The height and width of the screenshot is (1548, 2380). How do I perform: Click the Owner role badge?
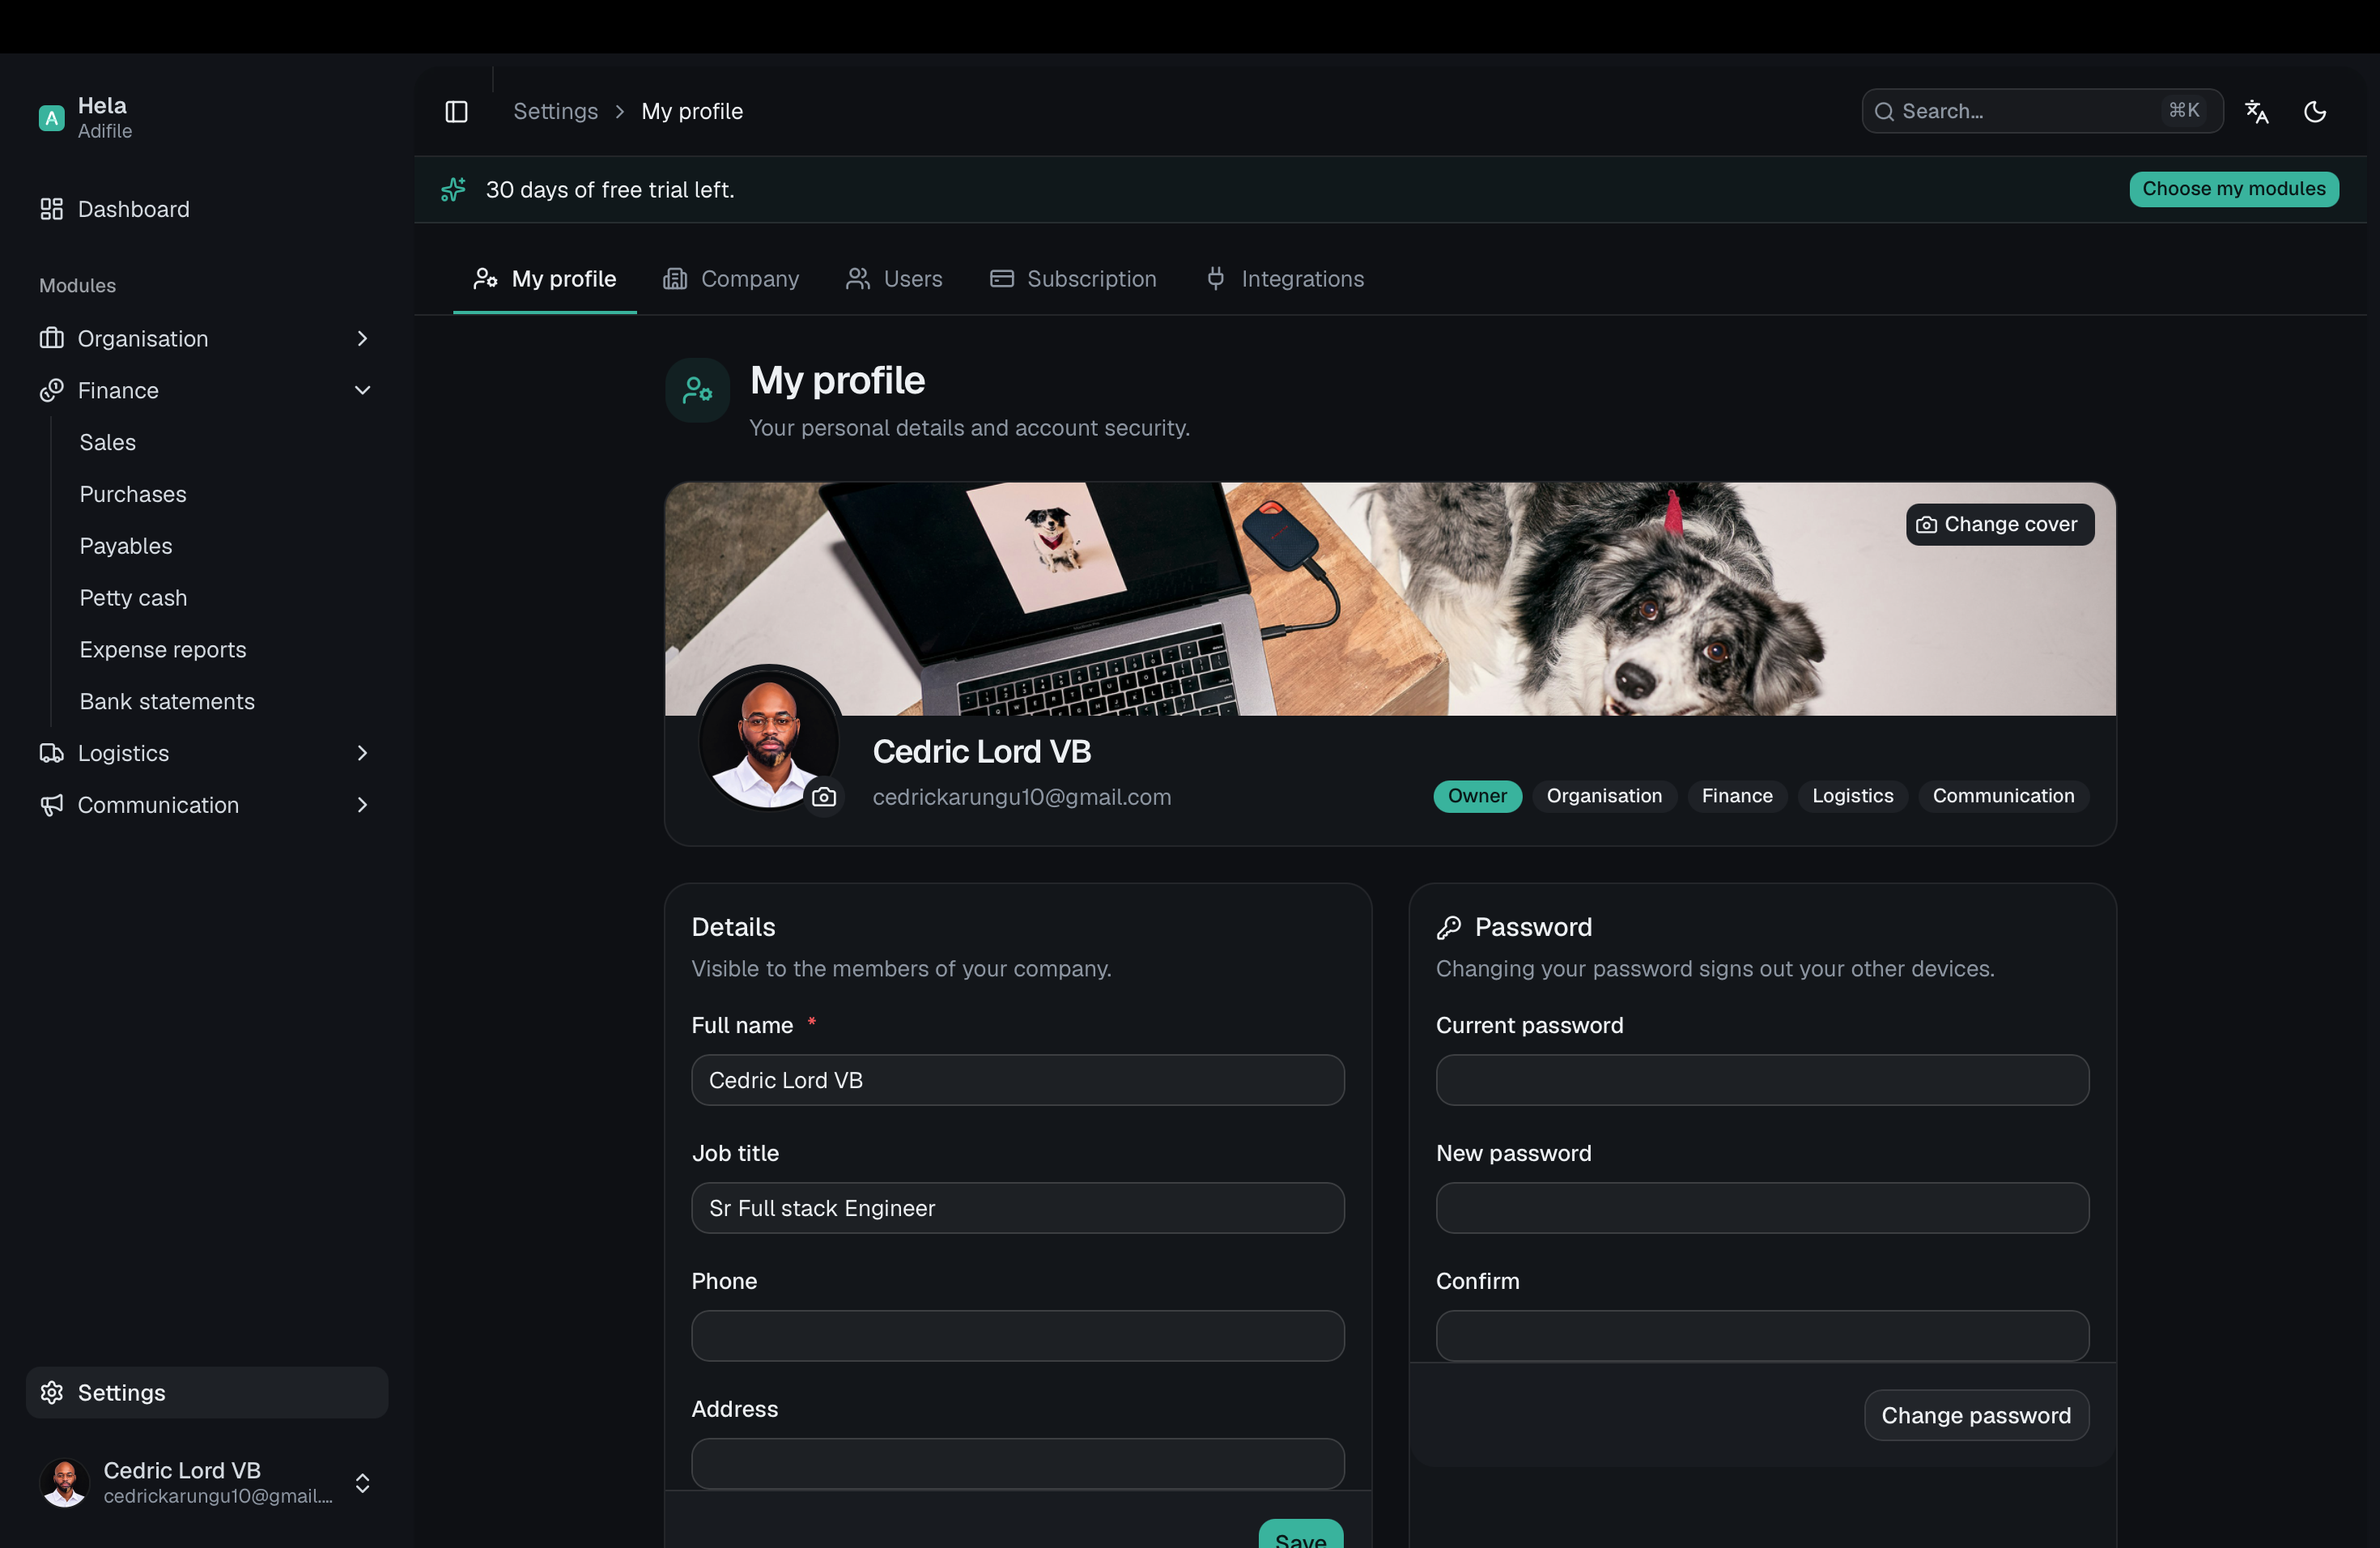(x=1477, y=796)
